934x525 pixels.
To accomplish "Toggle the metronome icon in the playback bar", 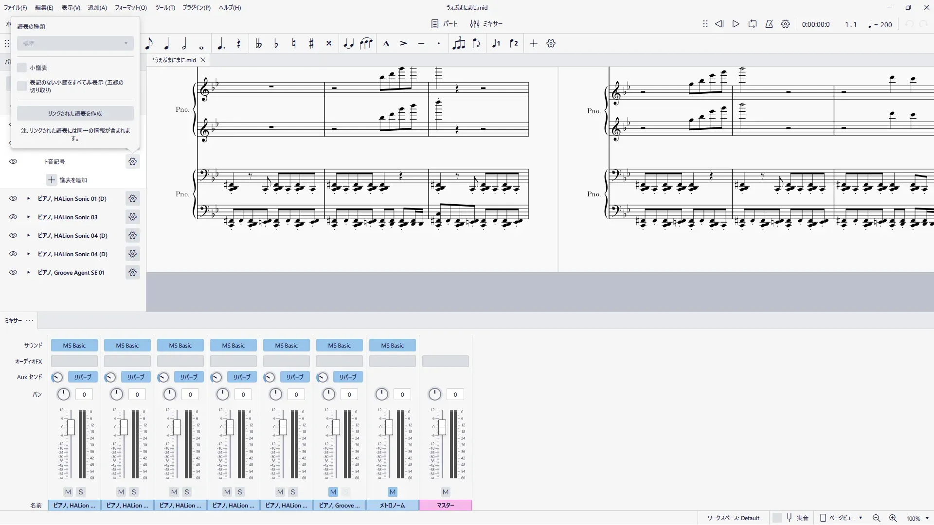I will tap(769, 24).
